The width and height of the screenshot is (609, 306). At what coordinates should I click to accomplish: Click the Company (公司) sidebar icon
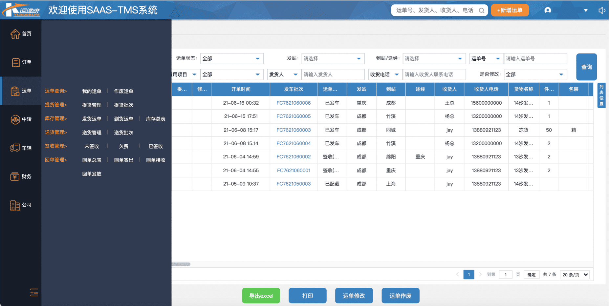pyautogui.click(x=15, y=205)
